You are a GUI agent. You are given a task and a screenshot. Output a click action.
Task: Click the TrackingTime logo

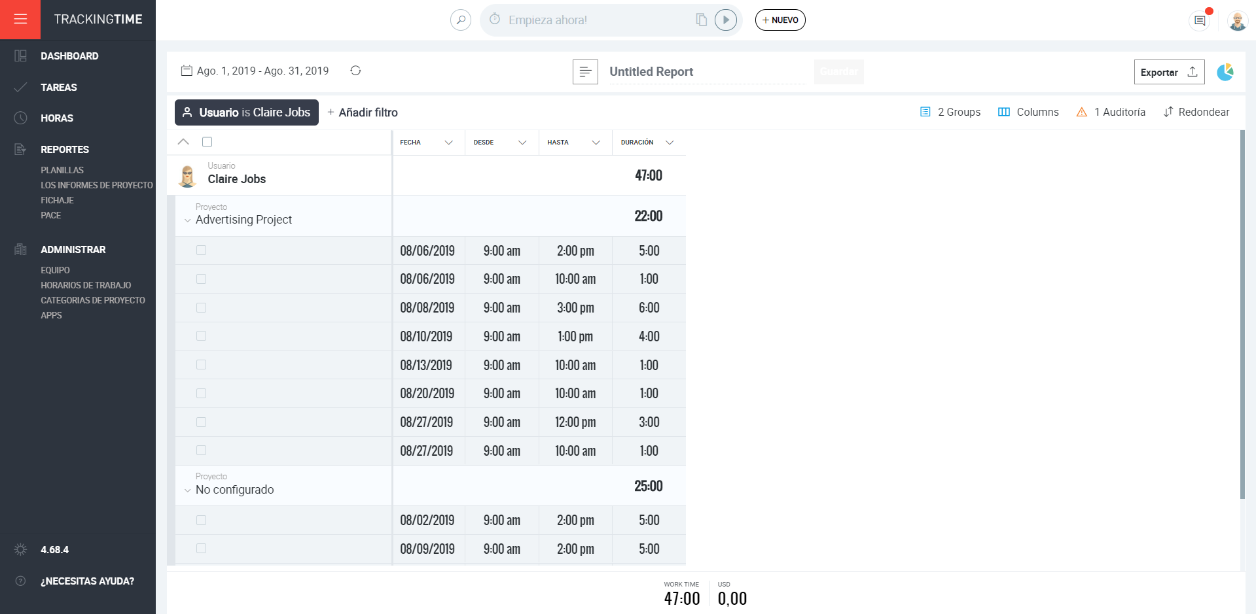click(98, 19)
